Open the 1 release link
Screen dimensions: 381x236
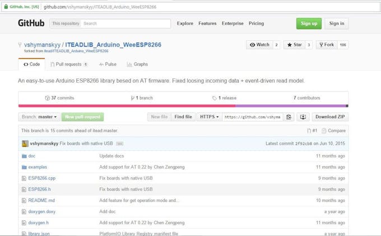pos(224,98)
